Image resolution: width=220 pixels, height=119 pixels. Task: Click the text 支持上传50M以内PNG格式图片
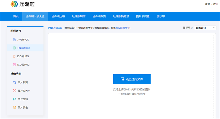132,89
